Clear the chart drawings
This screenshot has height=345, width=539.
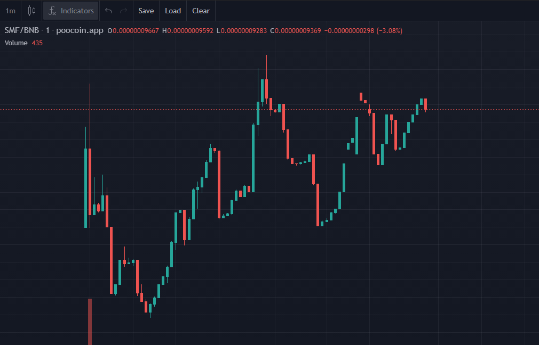tap(201, 11)
